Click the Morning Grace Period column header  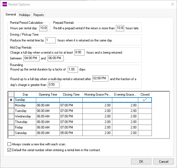pos(98,94)
